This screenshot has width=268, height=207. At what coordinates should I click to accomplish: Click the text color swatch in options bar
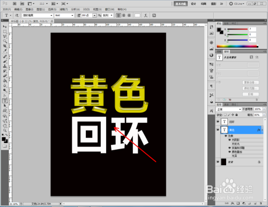137,16
